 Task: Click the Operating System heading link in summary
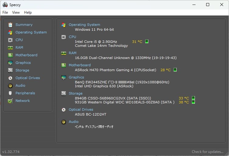(x=84, y=25)
